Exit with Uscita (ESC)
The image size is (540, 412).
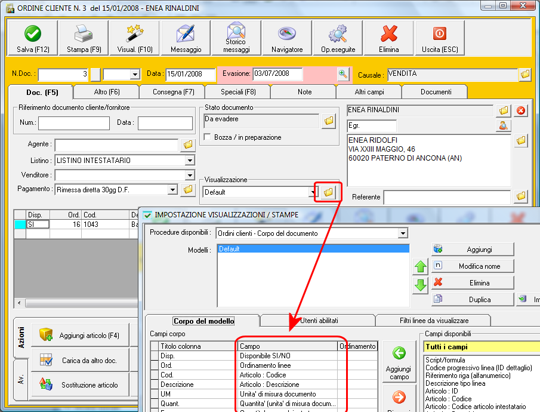click(x=440, y=38)
